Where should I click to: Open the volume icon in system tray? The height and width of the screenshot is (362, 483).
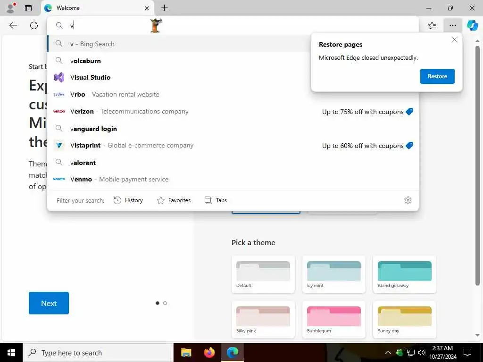[x=421, y=353]
